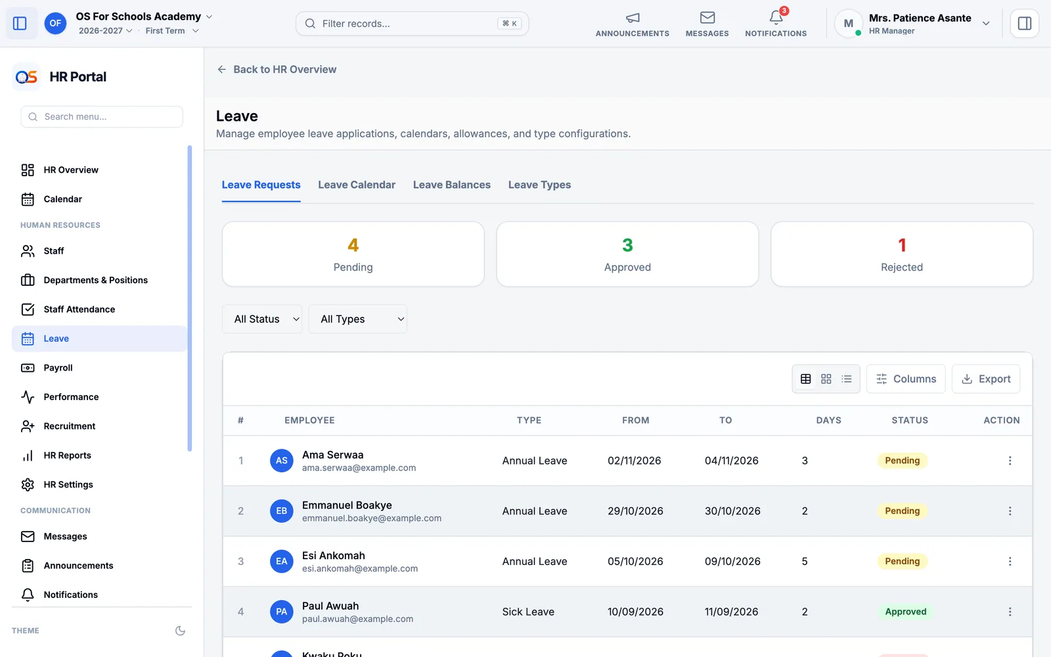Image resolution: width=1051 pixels, height=657 pixels.
Task: Click the Export button
Action: pyautogui.click(x=986, y=379)
